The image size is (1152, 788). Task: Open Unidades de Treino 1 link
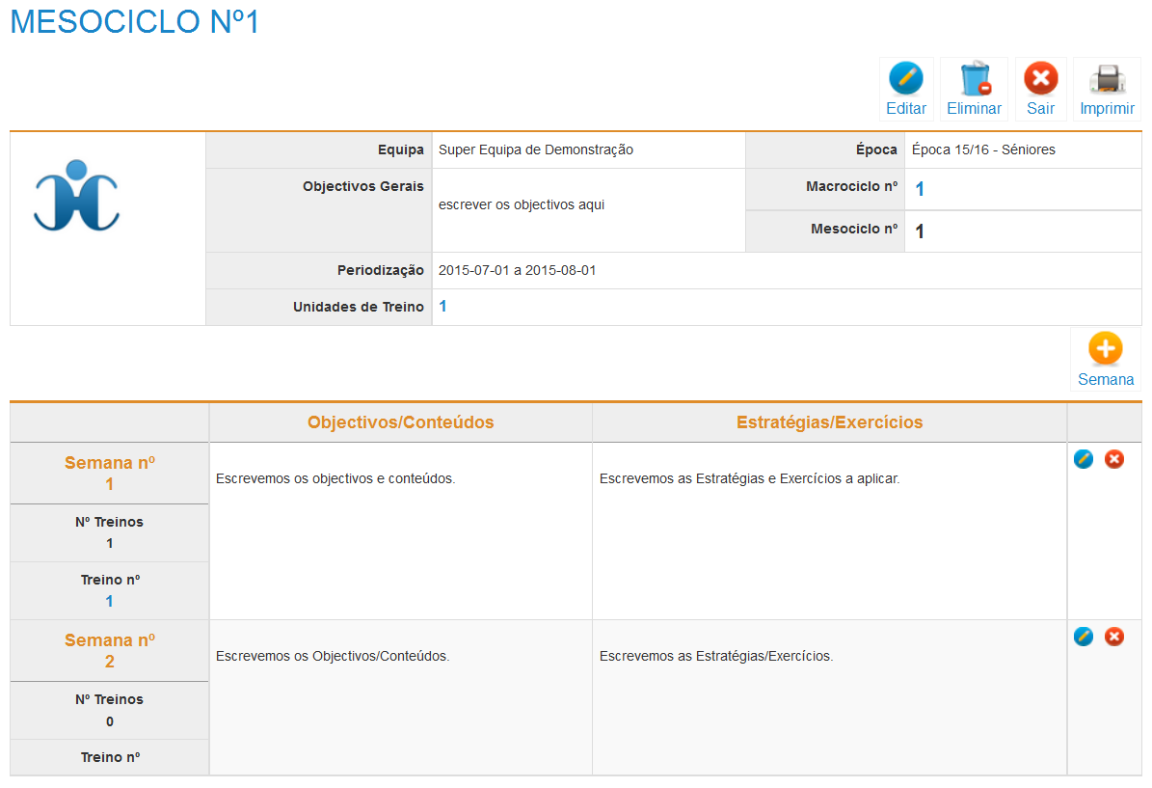443,307
